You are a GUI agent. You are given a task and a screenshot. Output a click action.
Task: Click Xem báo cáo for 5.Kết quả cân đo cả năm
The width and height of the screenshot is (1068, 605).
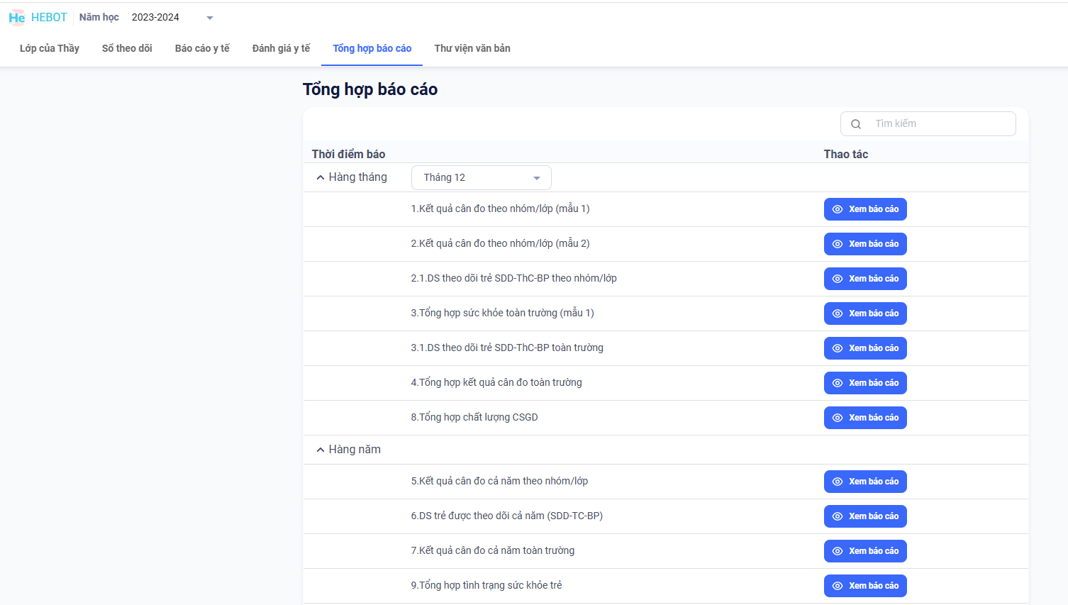865,482
